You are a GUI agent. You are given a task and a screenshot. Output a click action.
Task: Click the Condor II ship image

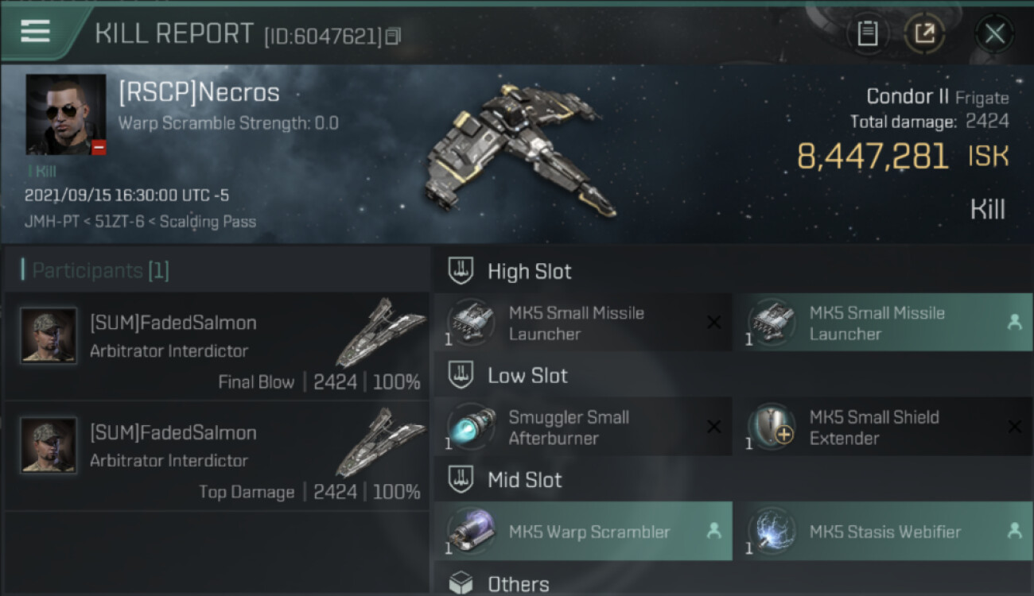pos(521,151)
